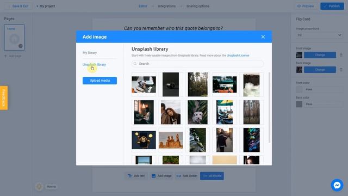Click the Publish button
348x196 pixels.
click(332, 6)
